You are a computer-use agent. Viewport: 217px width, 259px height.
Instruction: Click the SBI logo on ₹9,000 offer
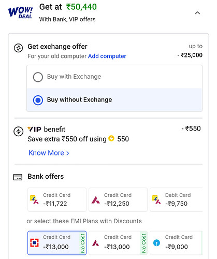[156, 243]
